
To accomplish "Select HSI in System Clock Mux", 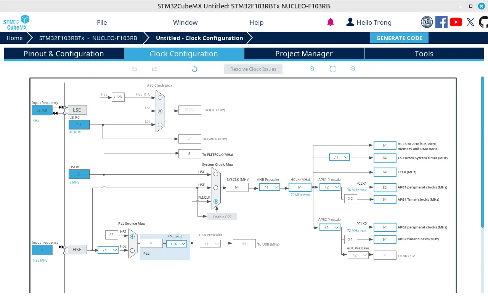I will [x=216, y=174].
